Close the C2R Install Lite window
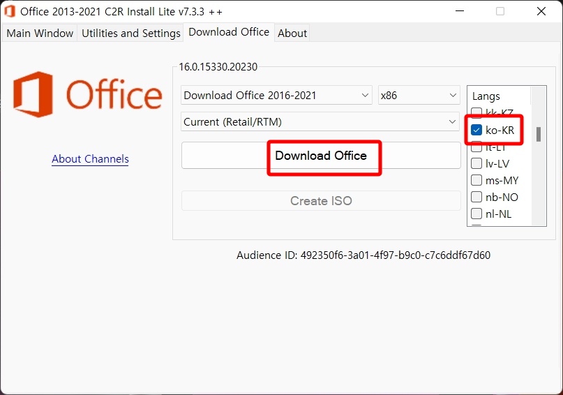This screenshot has width=563, height=395. tap(541, 11)
